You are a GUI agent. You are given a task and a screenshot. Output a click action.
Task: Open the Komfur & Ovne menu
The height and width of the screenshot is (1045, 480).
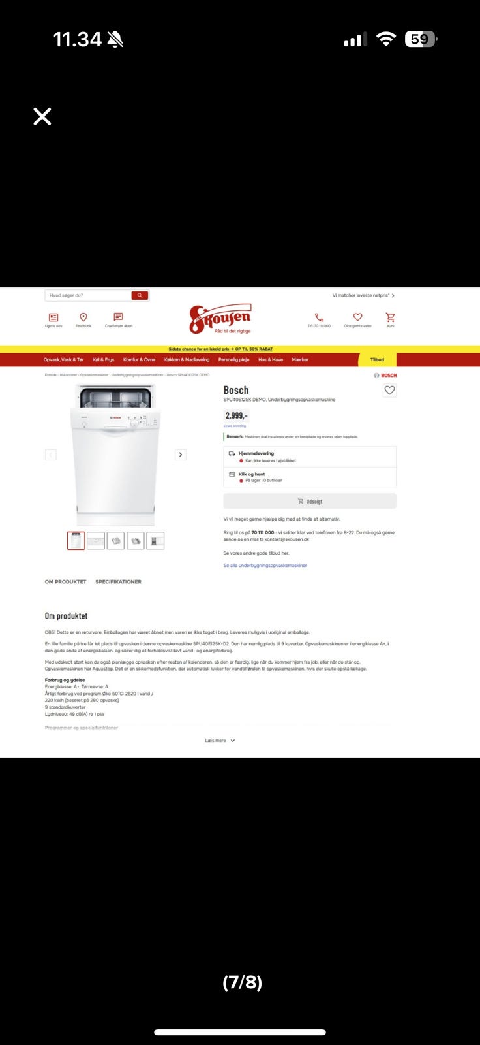coord(139,359)
